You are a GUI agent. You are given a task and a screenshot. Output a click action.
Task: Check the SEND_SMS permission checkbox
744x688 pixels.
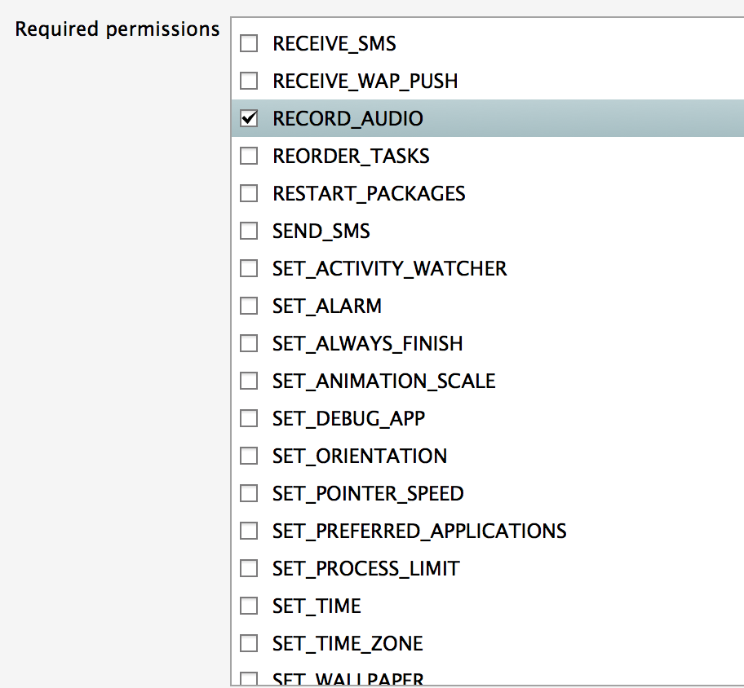(249, 231)
